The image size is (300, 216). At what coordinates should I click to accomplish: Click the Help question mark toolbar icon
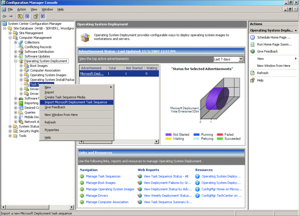pyautogui.click(x=35, y=16)
